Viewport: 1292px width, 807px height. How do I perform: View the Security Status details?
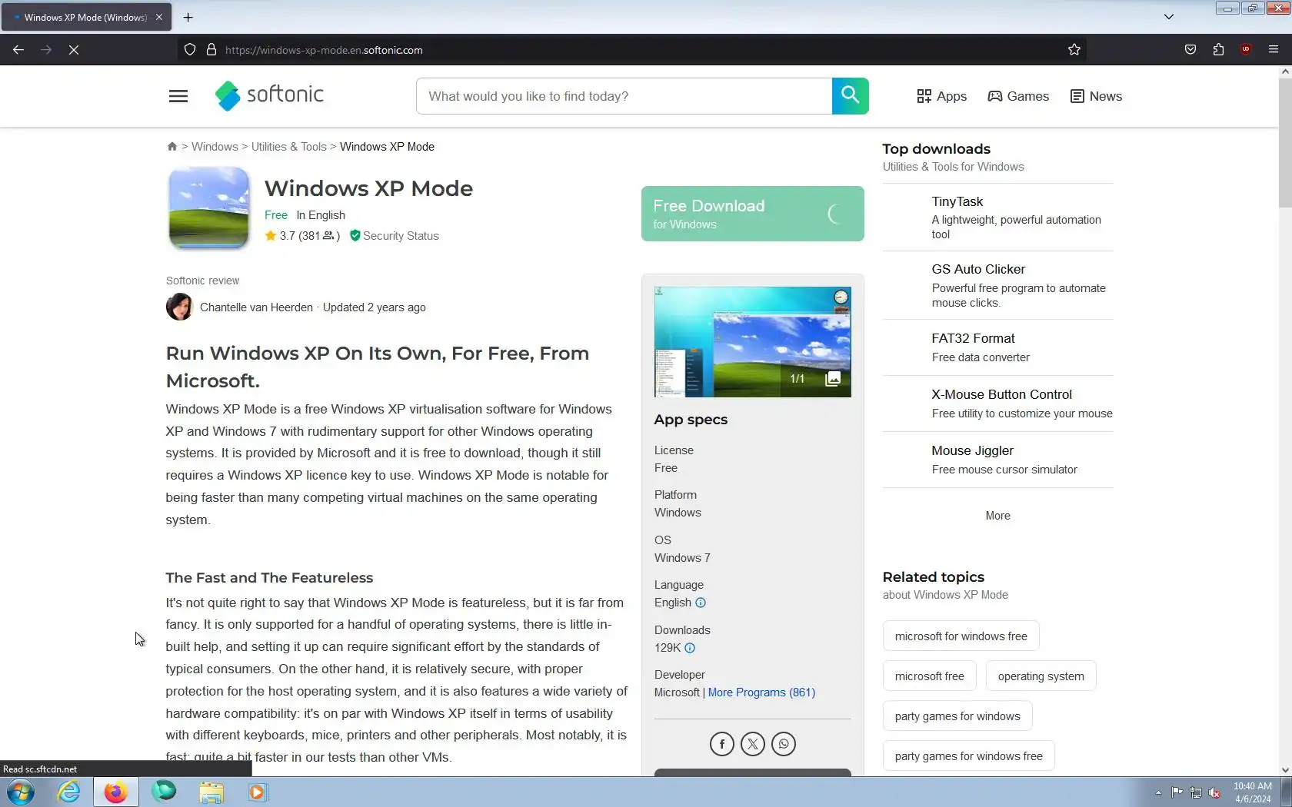[x=394, y=236]
